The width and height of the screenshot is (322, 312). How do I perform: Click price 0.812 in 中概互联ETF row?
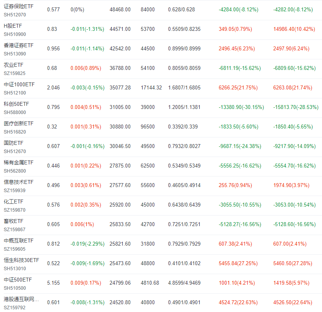click(54, 243)
